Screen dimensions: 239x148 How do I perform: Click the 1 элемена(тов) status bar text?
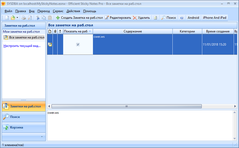coord(13,145)
